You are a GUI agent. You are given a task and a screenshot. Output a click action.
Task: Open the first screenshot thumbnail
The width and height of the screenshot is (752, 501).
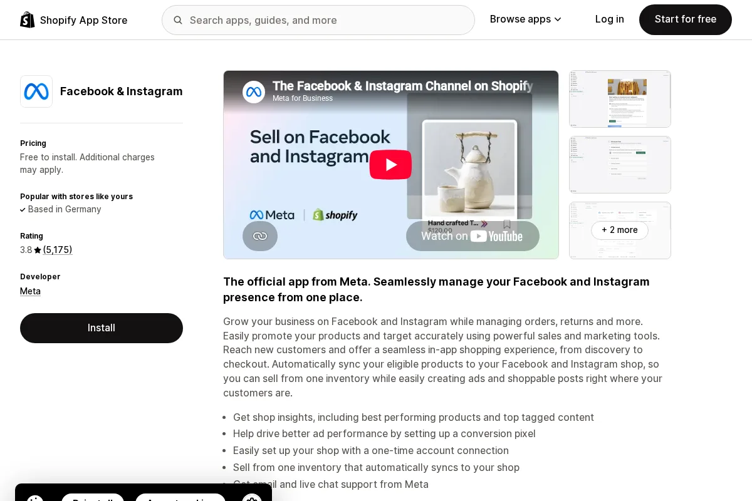(x=620, y=99)
